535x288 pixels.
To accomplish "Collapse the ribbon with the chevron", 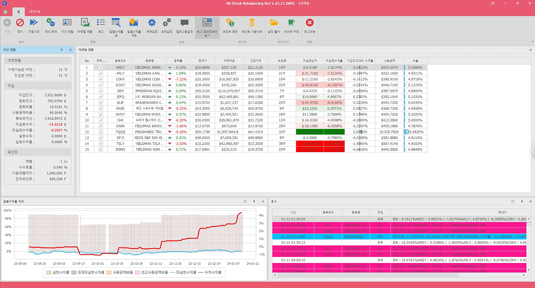I will (x=532, y=42).
